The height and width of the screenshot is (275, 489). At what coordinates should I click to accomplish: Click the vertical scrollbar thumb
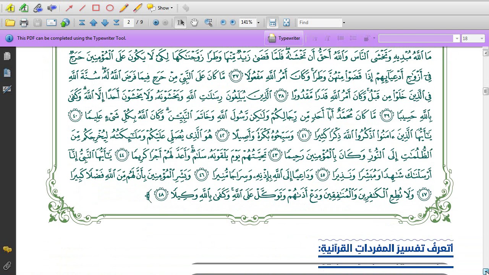coord(486,91)
